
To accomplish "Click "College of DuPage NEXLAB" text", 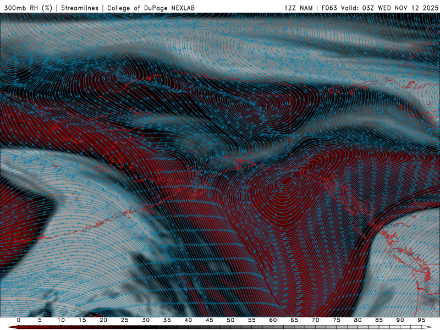I will click(151, 8).
